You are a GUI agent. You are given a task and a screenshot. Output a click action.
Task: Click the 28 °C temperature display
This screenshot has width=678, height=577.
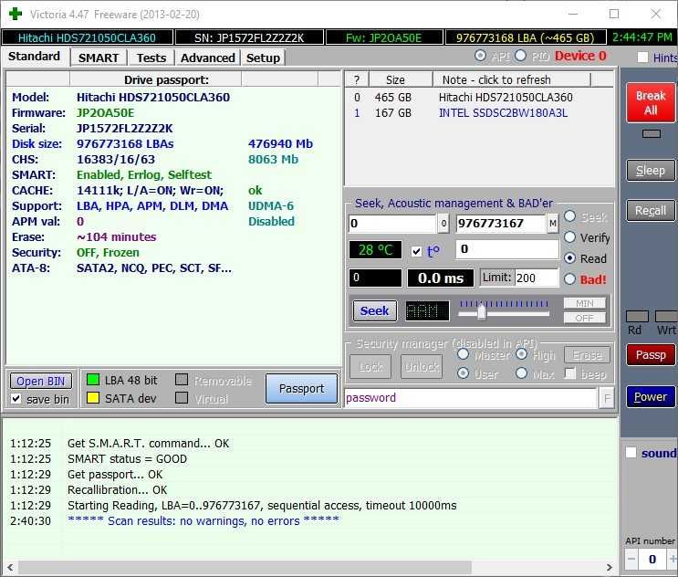[375, 250]
